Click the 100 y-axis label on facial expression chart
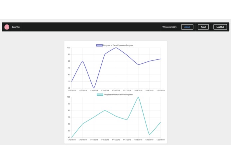 [69, 48]
